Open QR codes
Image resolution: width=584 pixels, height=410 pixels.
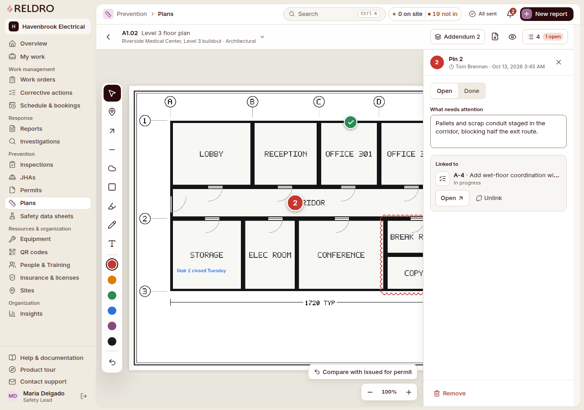[x=48, y=252]
